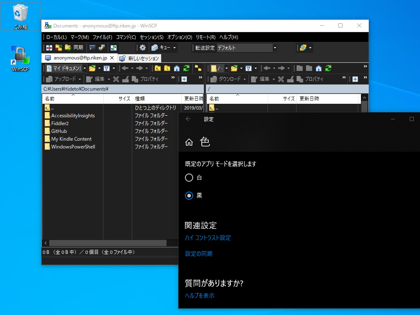Image resolution: width=420 pixels, height=315 pixels.
Task: Click the open terminal console icon
Action: (x=93, y=48)
